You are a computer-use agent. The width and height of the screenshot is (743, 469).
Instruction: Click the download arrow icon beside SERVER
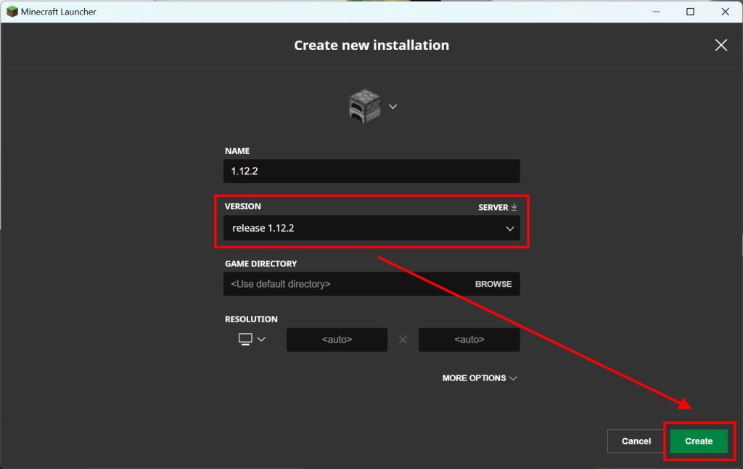click(x=514, y=207)
